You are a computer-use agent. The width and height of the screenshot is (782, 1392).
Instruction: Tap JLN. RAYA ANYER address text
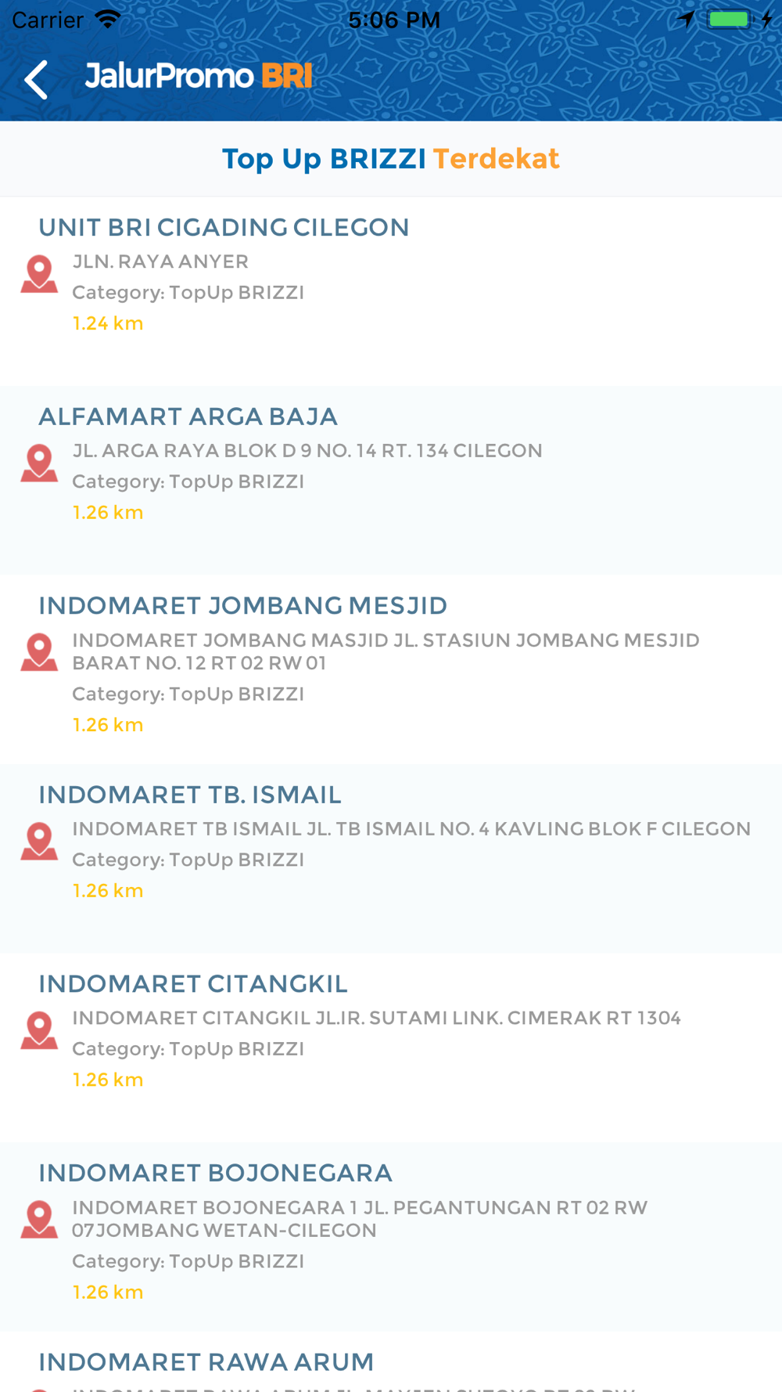160,261
